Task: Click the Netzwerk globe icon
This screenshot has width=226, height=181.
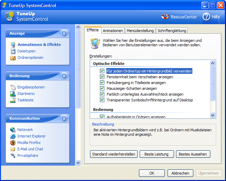Action: click(13, 130)
